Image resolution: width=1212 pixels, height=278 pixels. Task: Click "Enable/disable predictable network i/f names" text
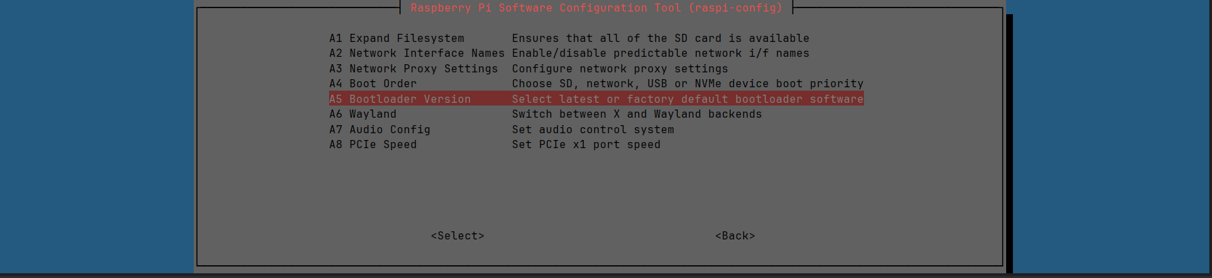coord(660,53)
